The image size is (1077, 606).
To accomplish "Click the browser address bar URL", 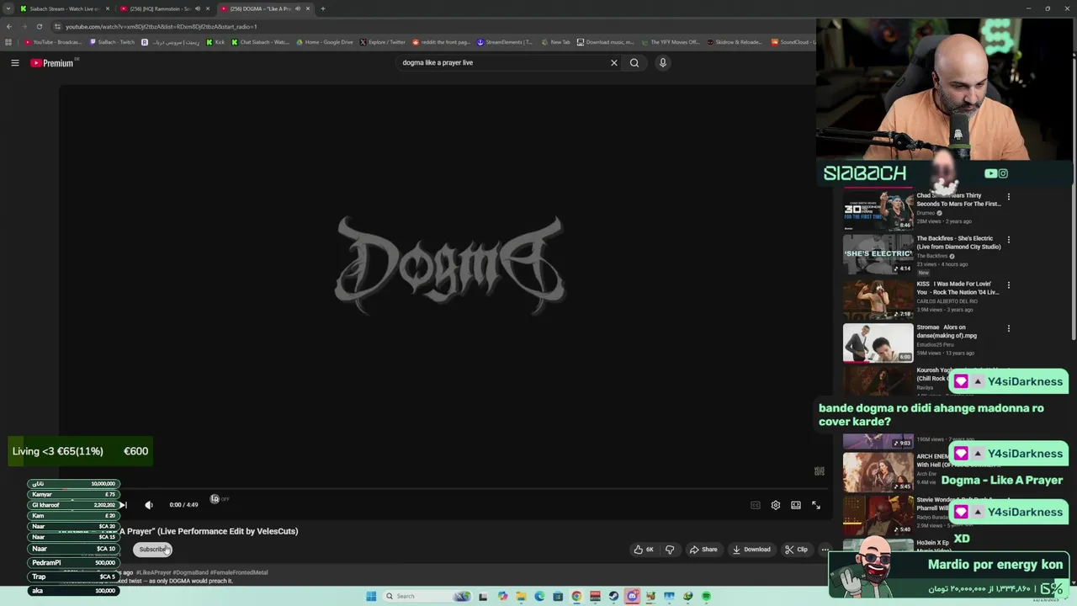I will click(162, 26).
